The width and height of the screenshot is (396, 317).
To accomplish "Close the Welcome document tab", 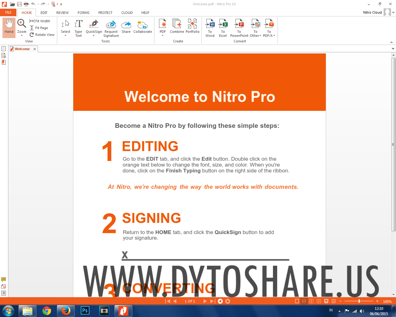I will tap(35, 49).
